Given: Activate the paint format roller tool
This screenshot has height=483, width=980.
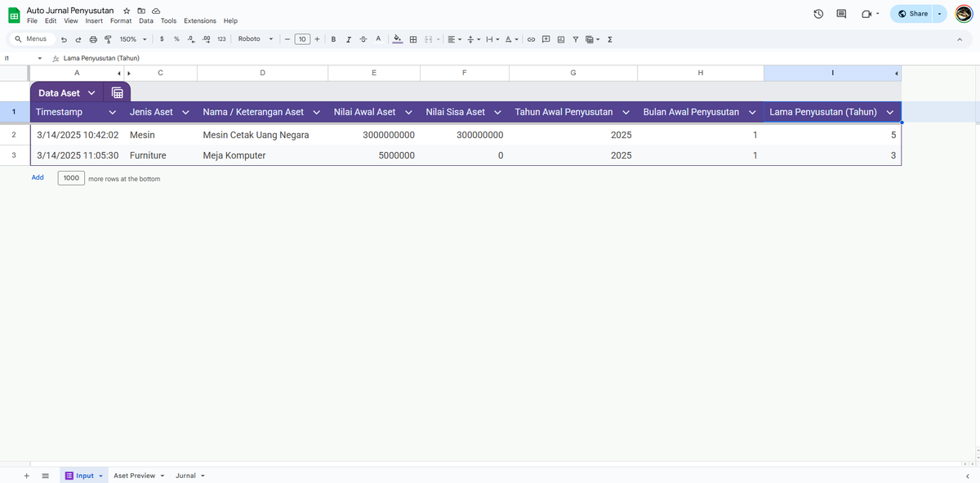Looking at the screenshot, I should [x=108, y=39].
